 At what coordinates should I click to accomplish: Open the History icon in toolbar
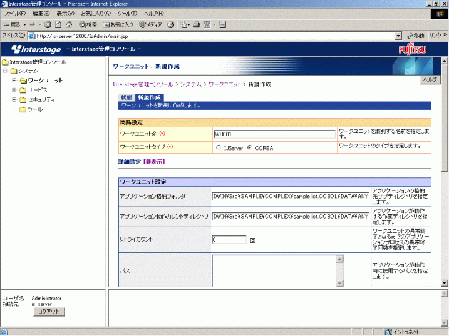point(171,25)
